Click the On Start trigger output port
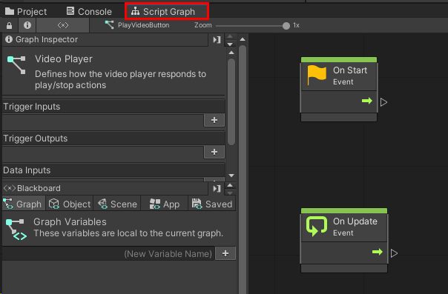448x294 pixels. click(383, 102)
